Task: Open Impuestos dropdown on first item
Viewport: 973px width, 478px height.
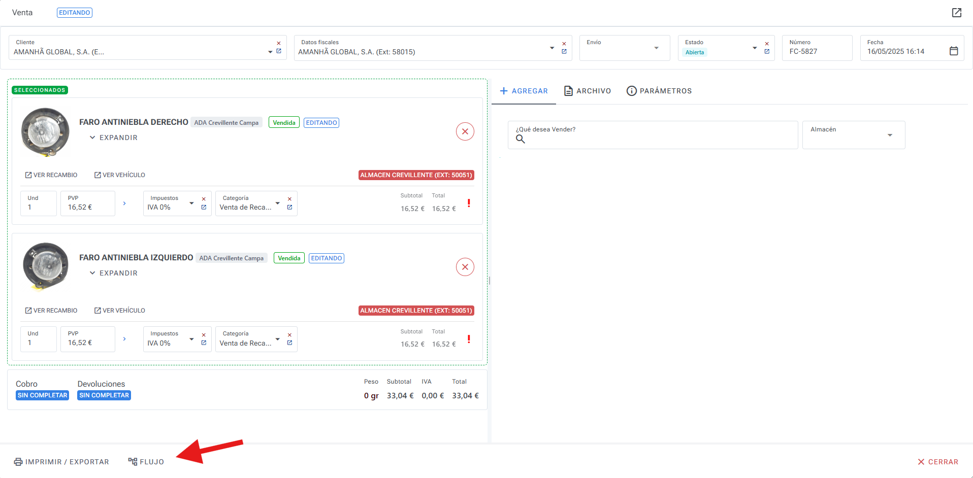Action: 191,203
